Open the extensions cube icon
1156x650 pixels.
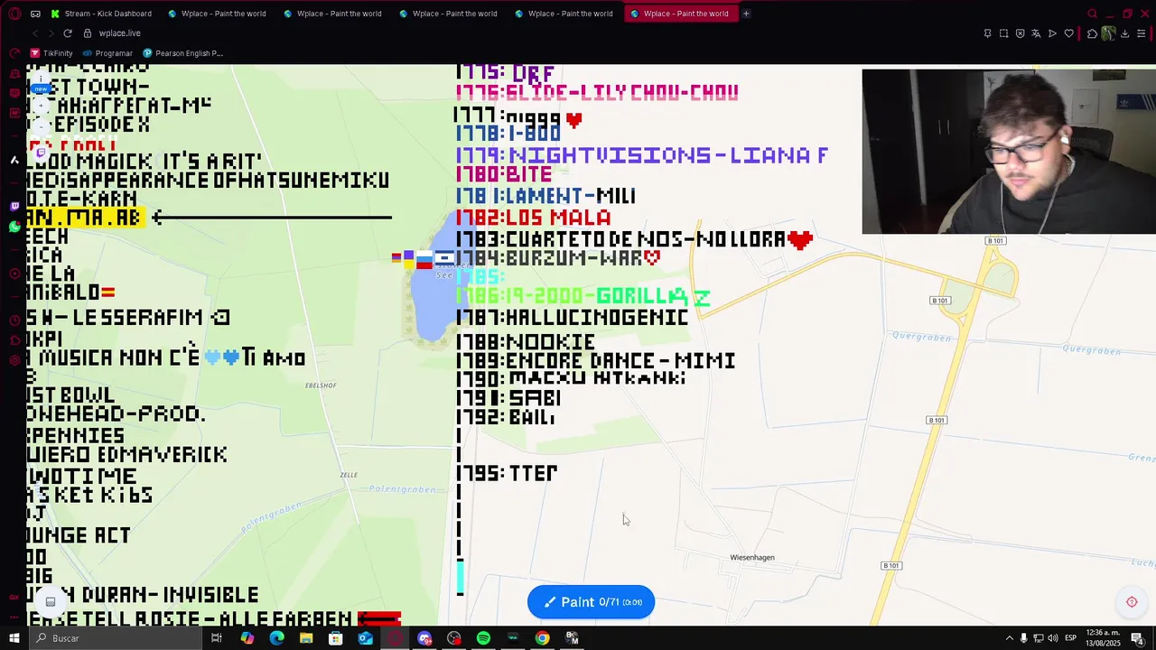[1092, 33]
